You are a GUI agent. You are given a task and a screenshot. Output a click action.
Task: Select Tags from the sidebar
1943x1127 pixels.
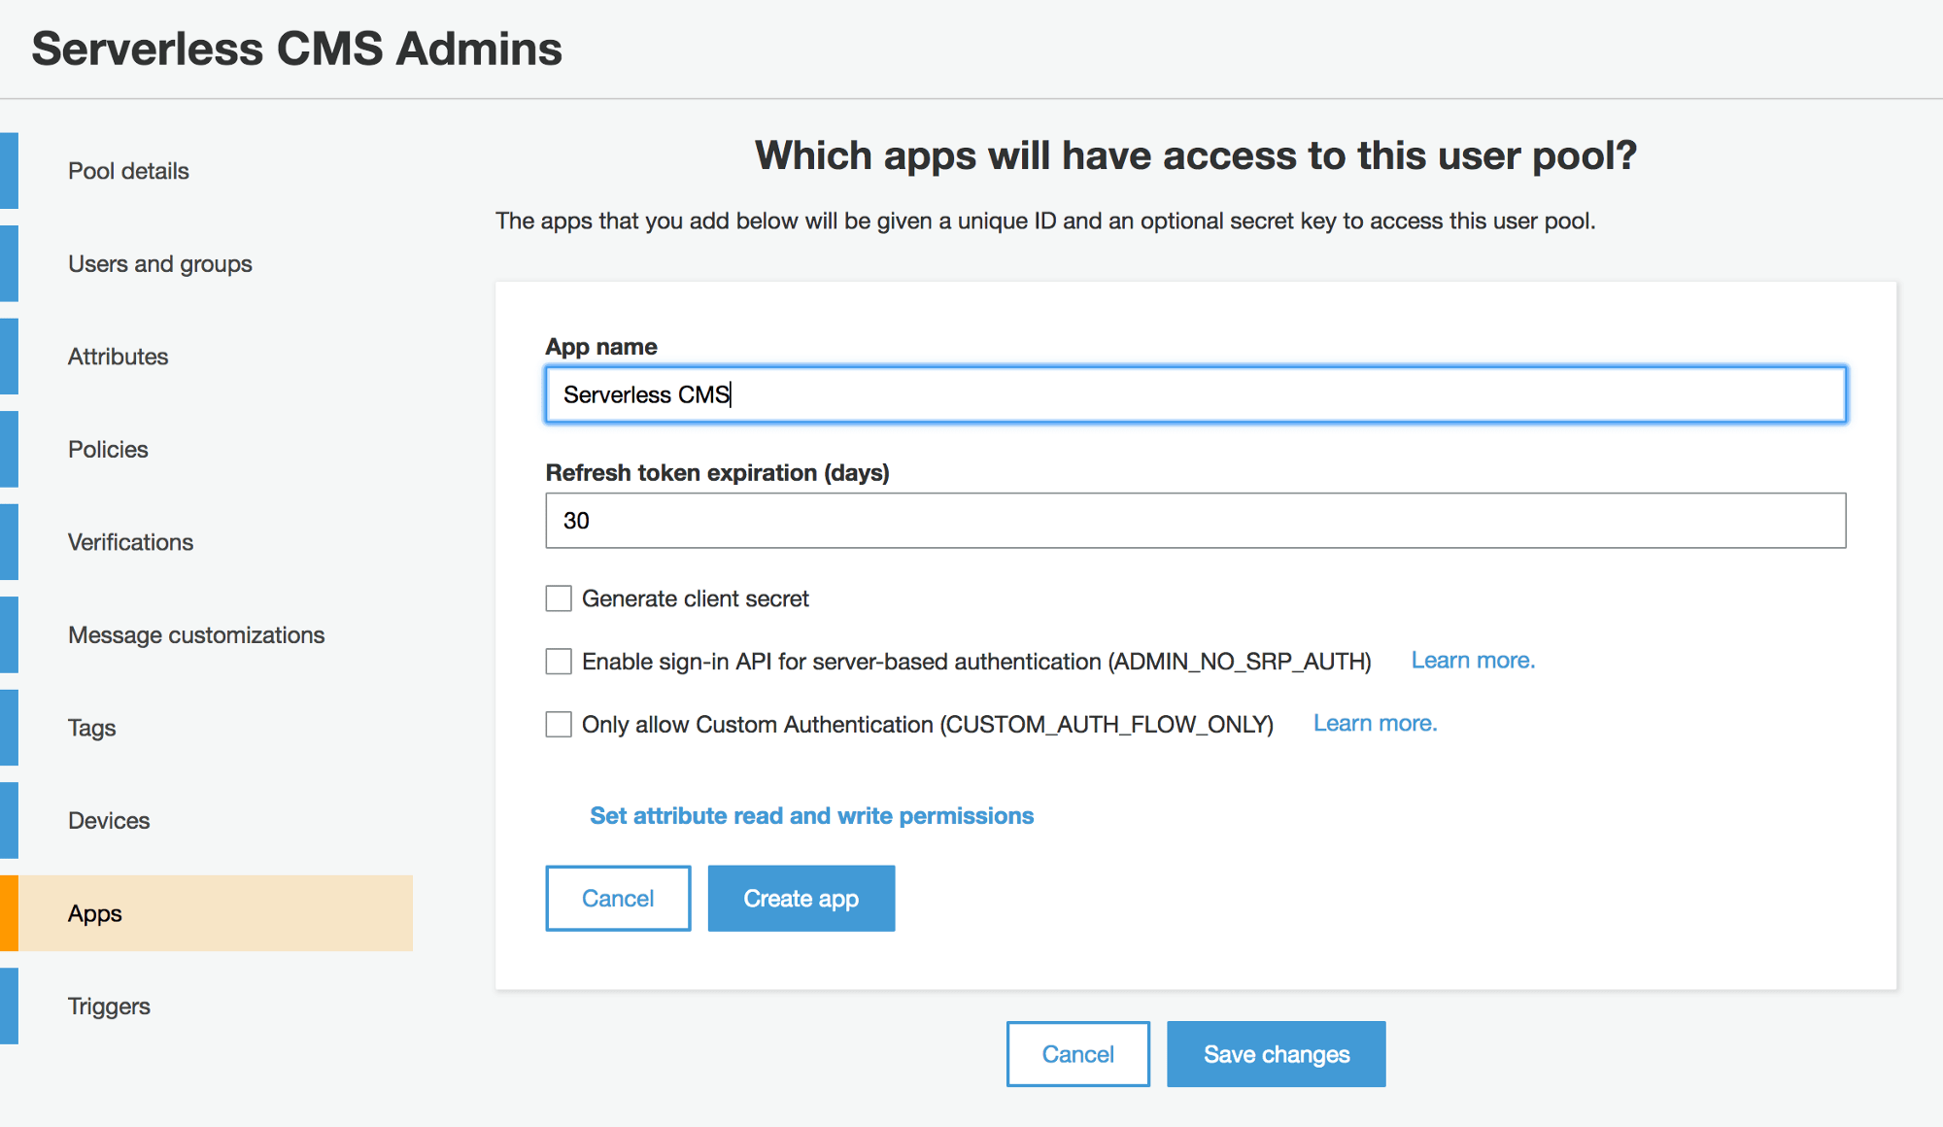pos(91,728)
